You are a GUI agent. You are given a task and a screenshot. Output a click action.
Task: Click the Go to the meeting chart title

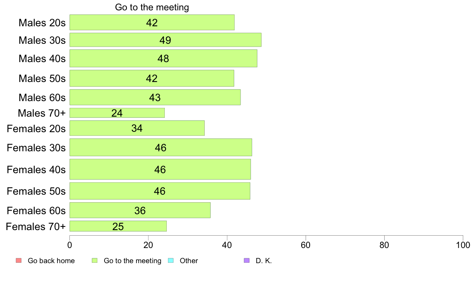coord(152,7)
